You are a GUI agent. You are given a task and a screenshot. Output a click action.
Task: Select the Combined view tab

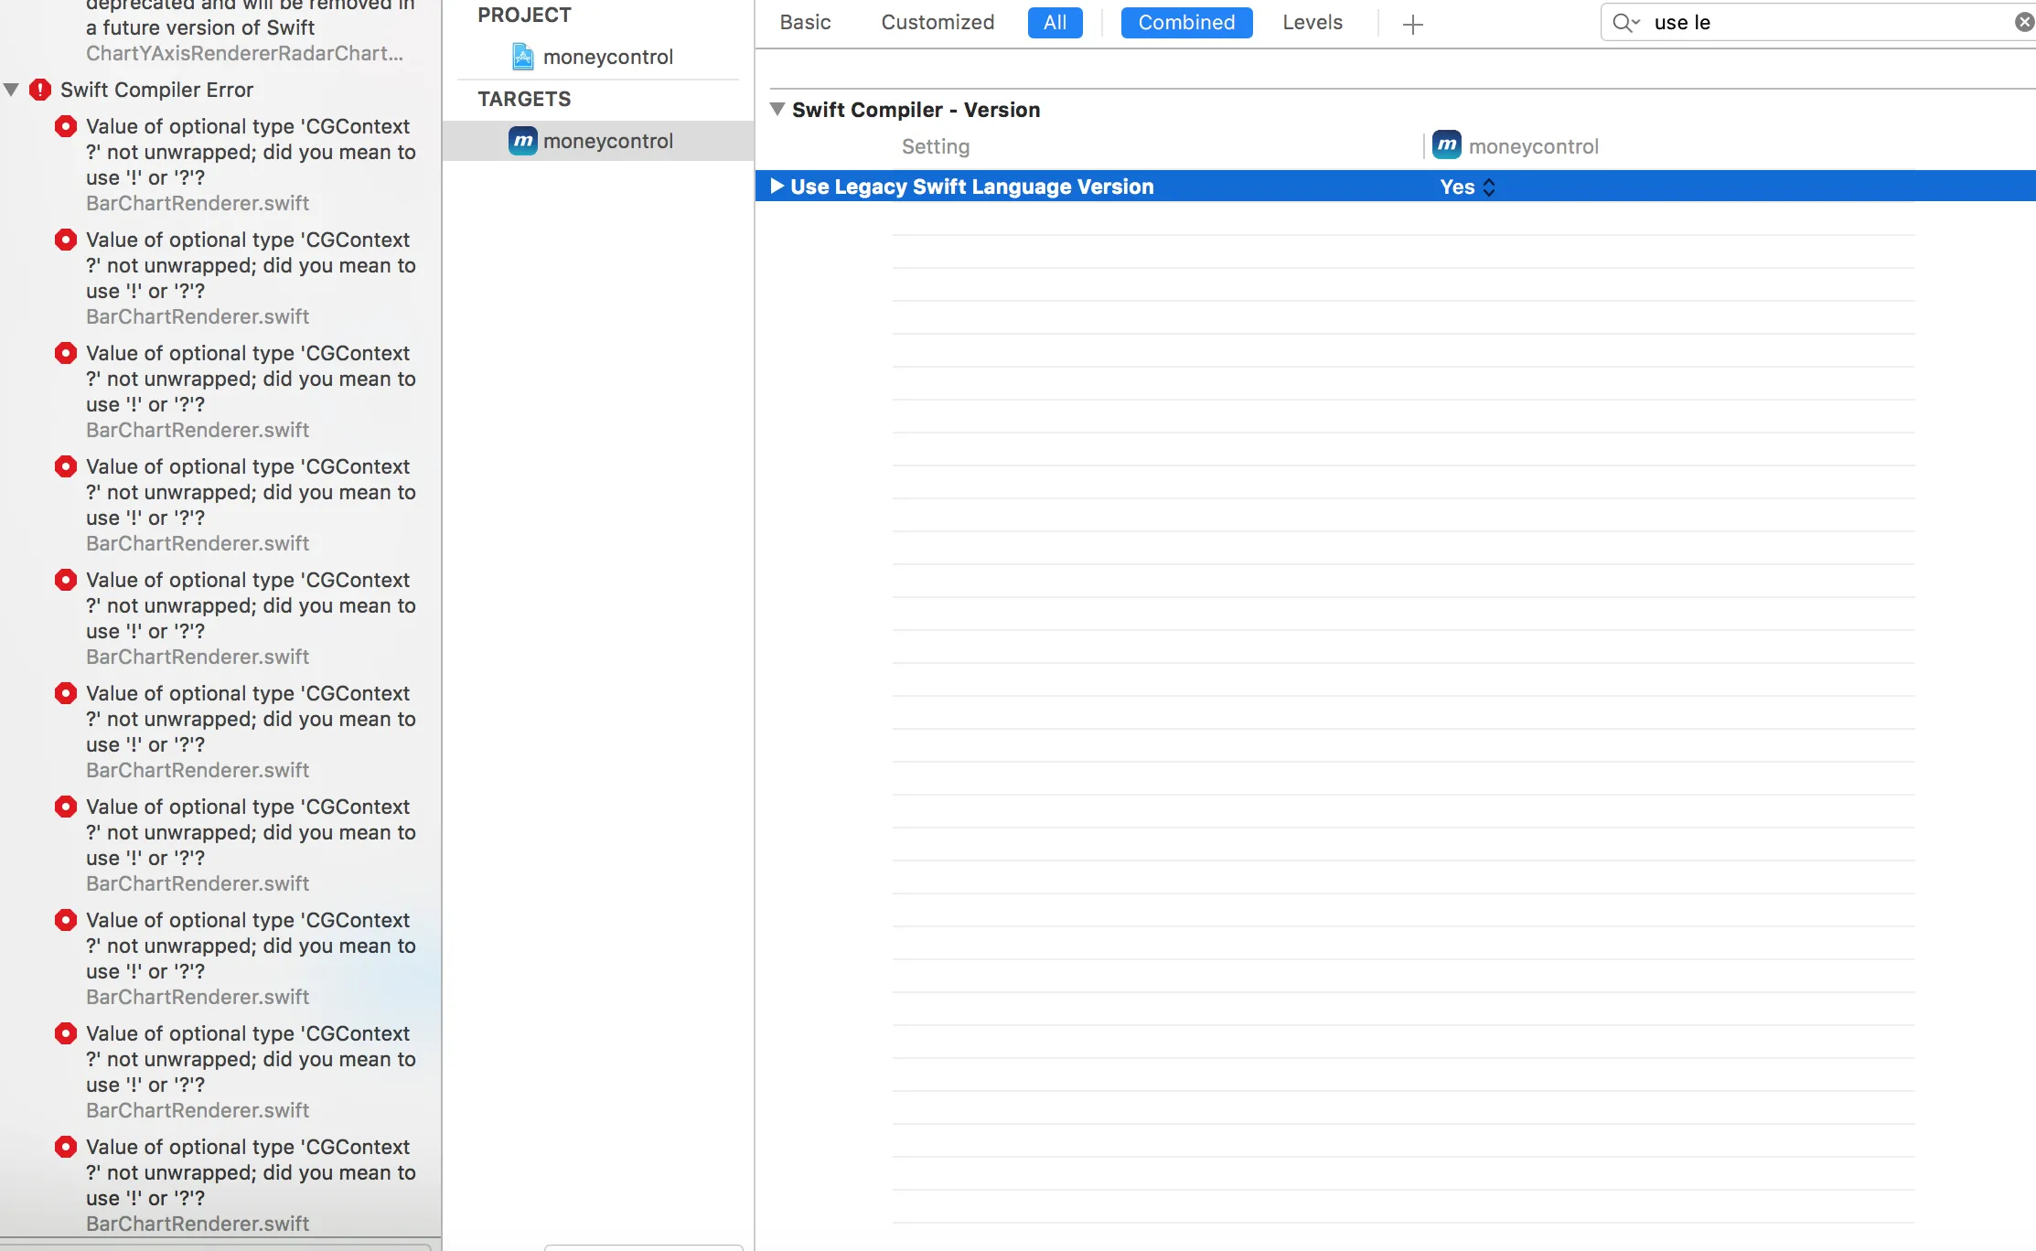pyautogui.click(x=1186, y=23)
